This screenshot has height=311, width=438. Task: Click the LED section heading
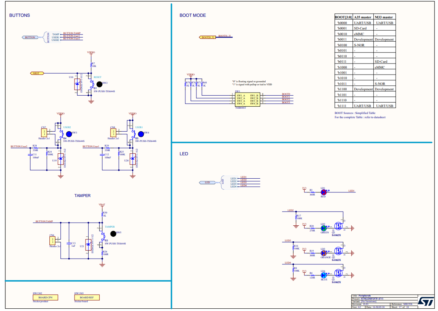tap(184, 154)
